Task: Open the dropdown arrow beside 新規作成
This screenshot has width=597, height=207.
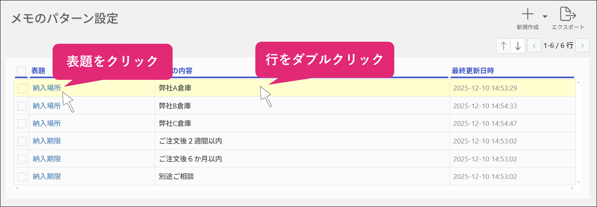Action: (545, 16)
